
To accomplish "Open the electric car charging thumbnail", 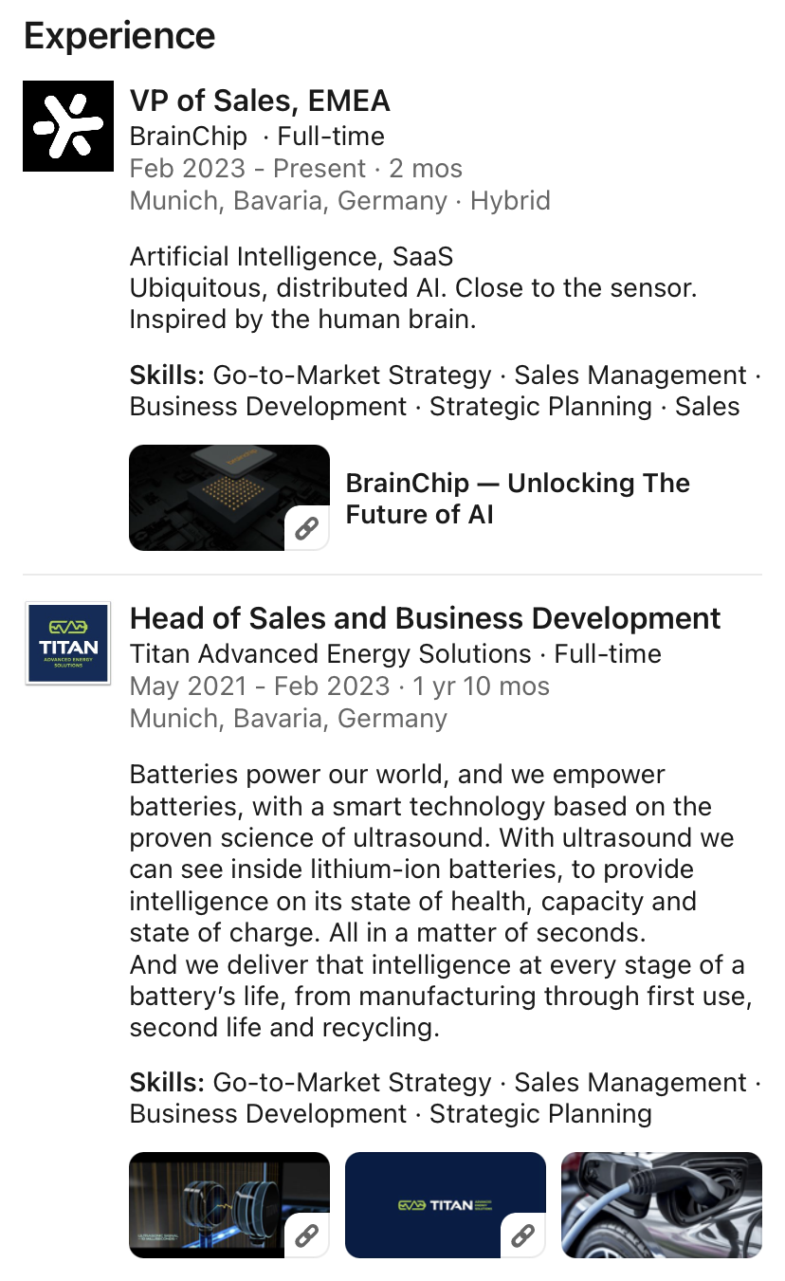I will tap(662, 1204).
